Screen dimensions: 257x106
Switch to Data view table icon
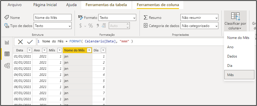click(x=7, y=54)
